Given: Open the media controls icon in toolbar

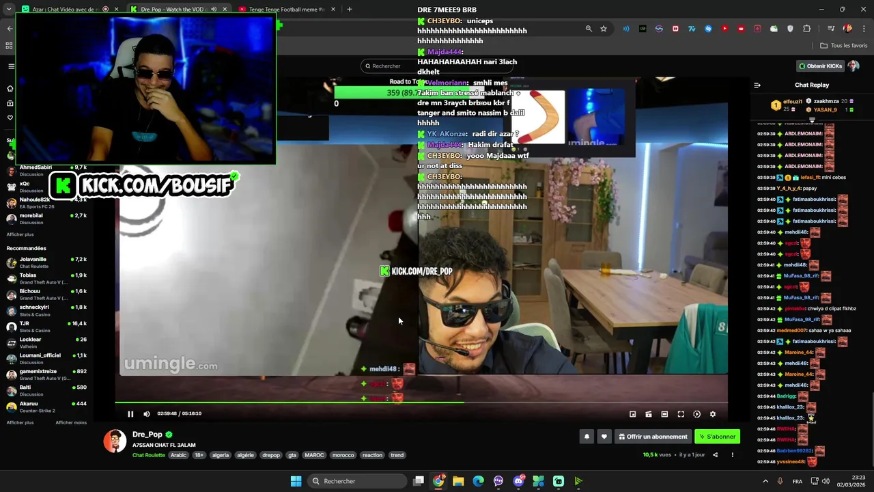Looking at the screenshot, I should tap(831, 29).
